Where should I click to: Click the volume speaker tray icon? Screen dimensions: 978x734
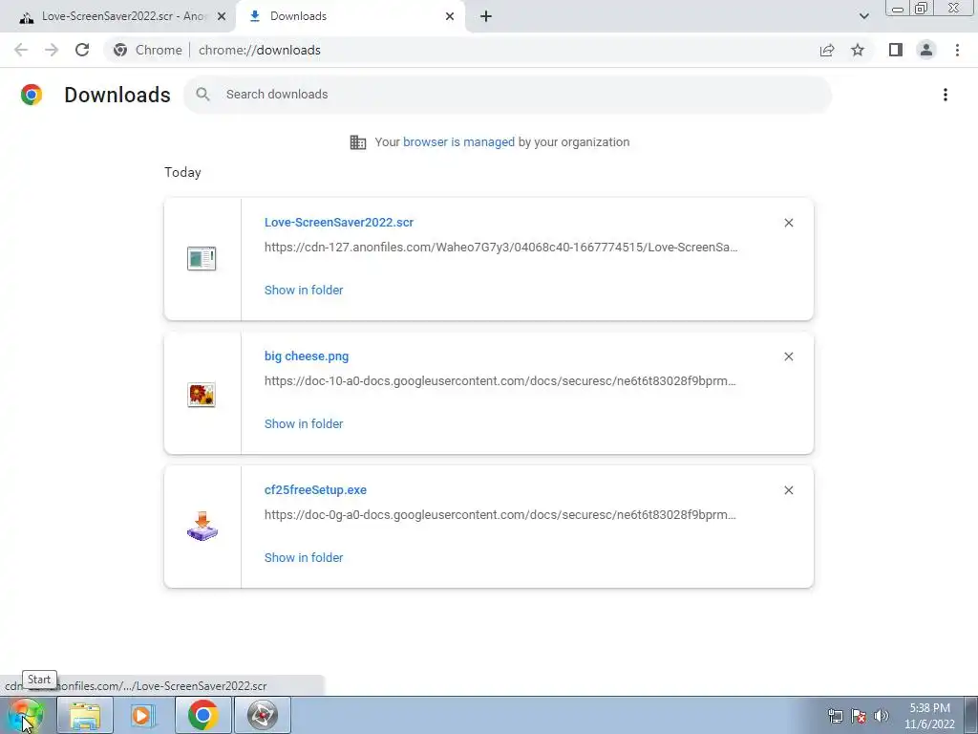coord(882,716)
